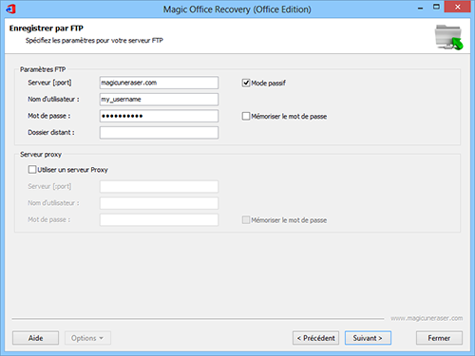Click the FTP Mot de passe field

coord(159,116)
